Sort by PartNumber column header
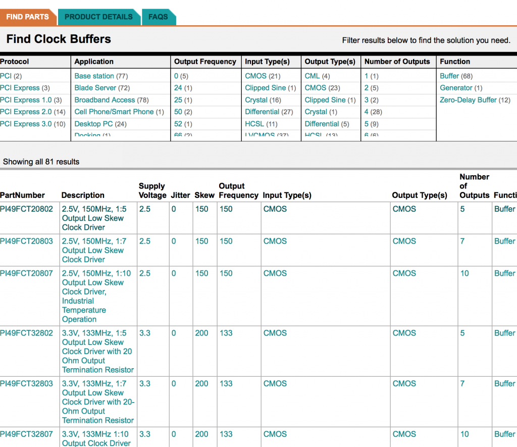This screenshot has width=517, height=447. pyautogui.click(x=22, y=195)
